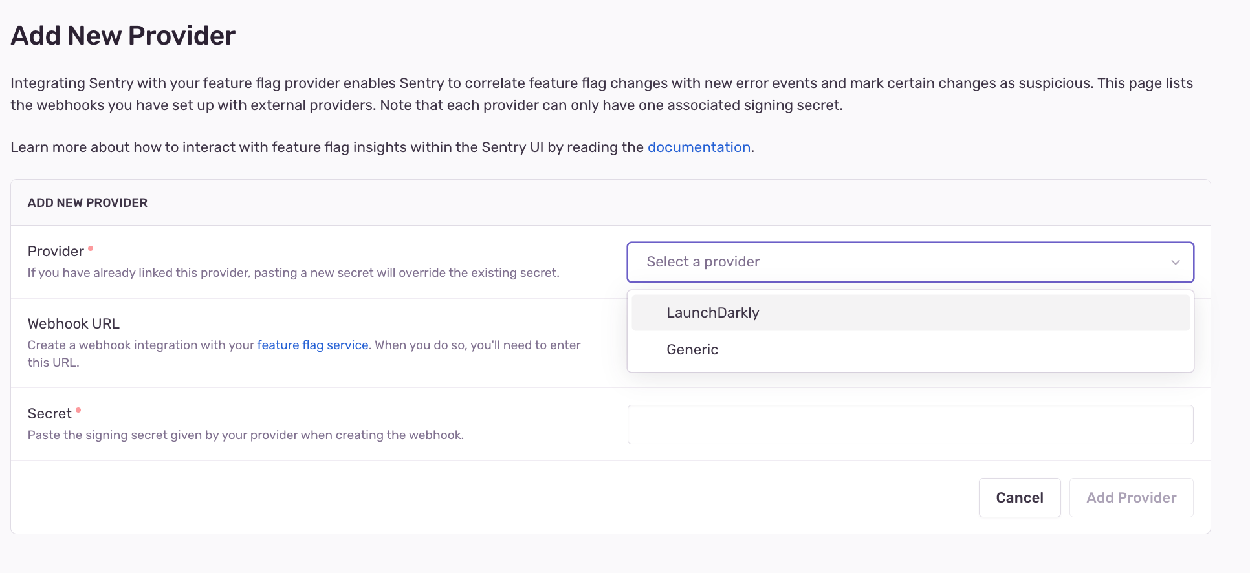Click the Integrating Sentry intro paragraph
This screenshot has width=1250, height=573.
coord(602,94)
